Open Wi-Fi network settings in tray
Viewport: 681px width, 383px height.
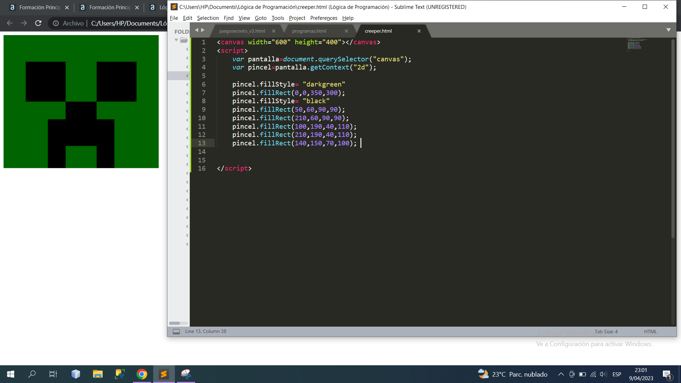(593, 374)
